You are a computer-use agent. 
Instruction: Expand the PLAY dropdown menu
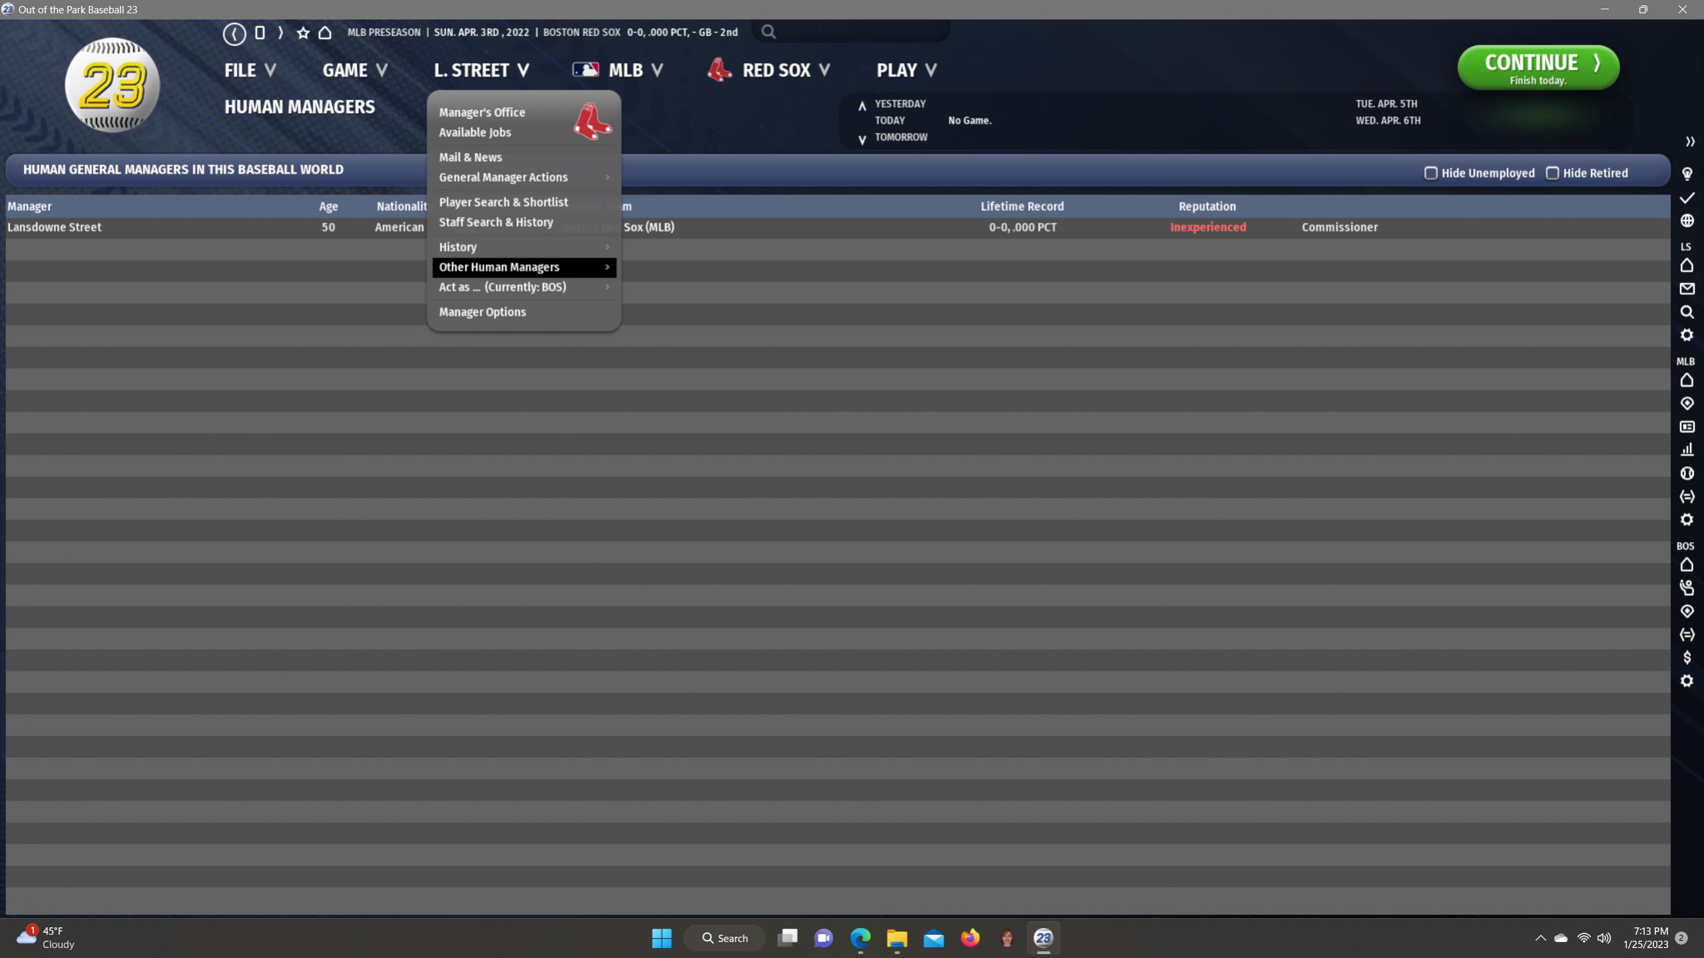click(x=906, y=70)
